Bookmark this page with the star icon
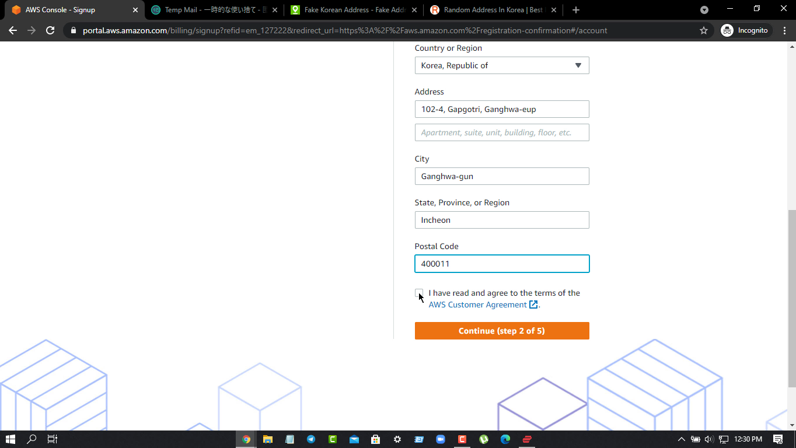Image resolution: width=796 pixels, height=448 pixels. 703,30
